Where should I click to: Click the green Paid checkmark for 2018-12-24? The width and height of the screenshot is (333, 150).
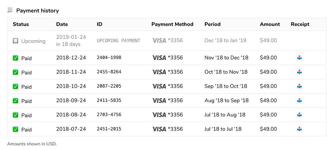coord(16,58)
